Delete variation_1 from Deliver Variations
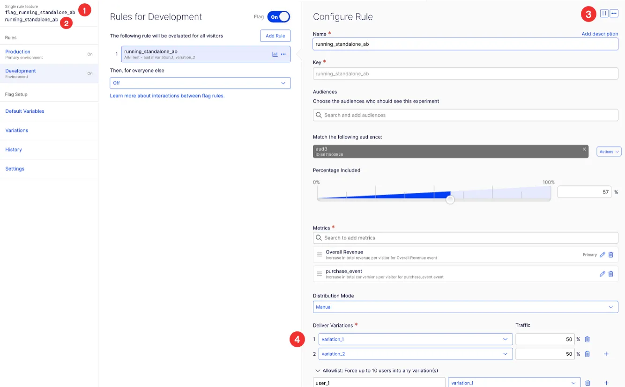Screen dimensions: 625x387 [x=587, y=339]
